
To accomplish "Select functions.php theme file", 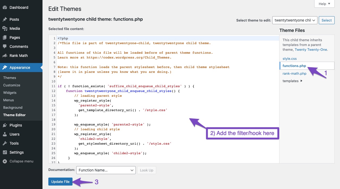I will pyautogui.click(x=294, y=66).
